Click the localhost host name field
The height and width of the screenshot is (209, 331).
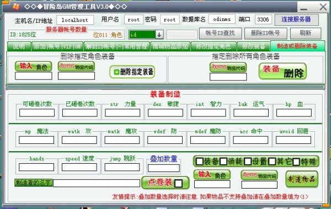click(75, 20)
